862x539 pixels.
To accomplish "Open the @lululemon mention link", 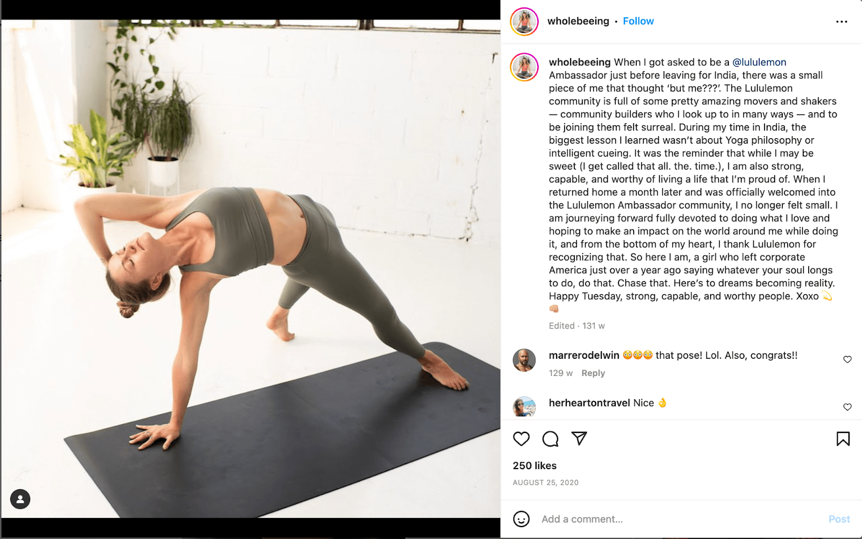I will 759,62.
